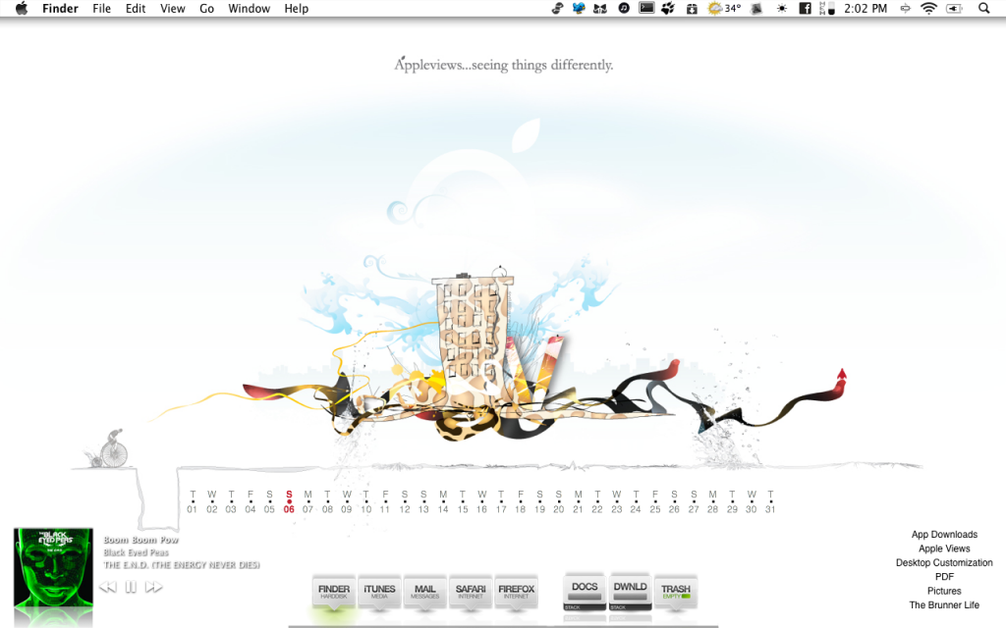Open the Window menu
This screenshot has height=628, width=1006.
[x=249, y=8]
